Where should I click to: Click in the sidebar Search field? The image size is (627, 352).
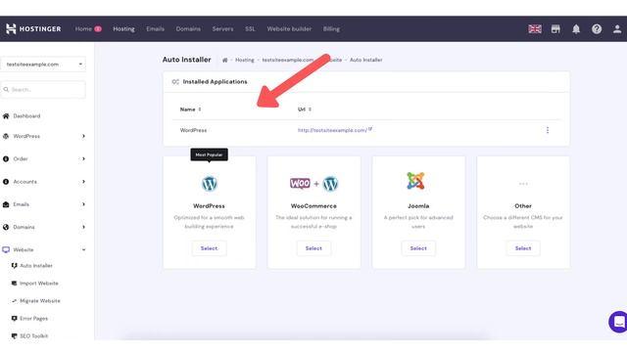point(43,89)
